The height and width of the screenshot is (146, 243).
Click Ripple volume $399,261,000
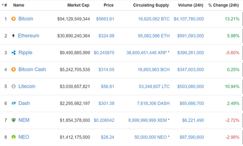(x=190, y=53)
